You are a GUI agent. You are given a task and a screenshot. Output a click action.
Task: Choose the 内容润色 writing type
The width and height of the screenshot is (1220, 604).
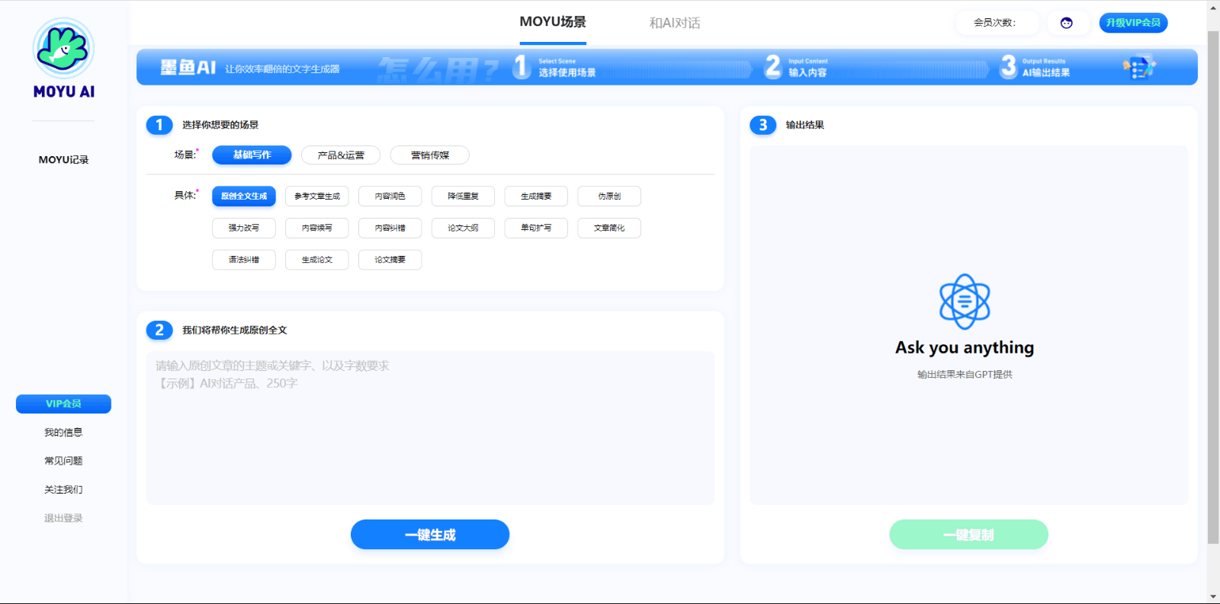tap(390, 197)
